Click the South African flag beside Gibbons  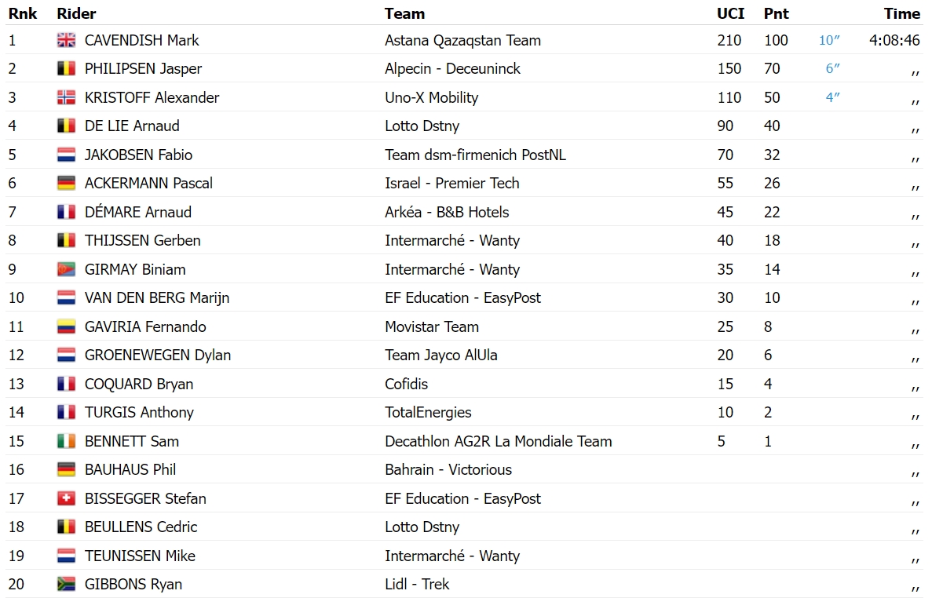66,585
